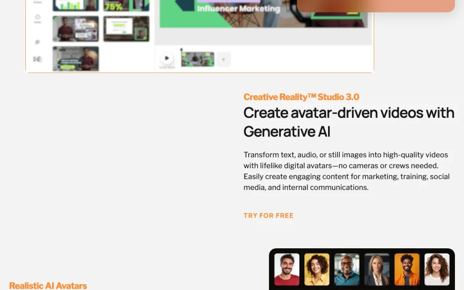Select the bald man with glasses avatar
This screenshot has width=464, height=290.
point(347,269)
